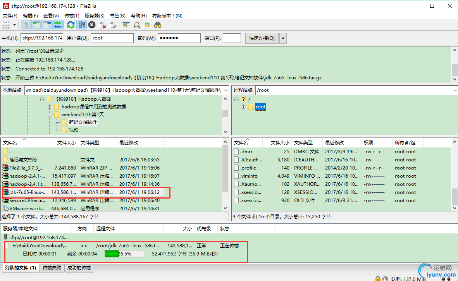
Task: Switch to the 列队的文件 (1) tab
Action: click(21, 268)
